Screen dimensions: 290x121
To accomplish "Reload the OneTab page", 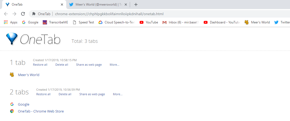I will pos(23,14).
